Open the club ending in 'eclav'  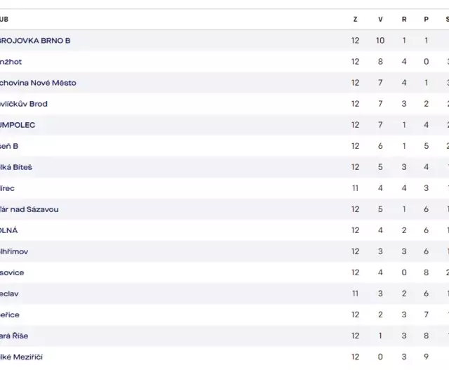(9, 293)
